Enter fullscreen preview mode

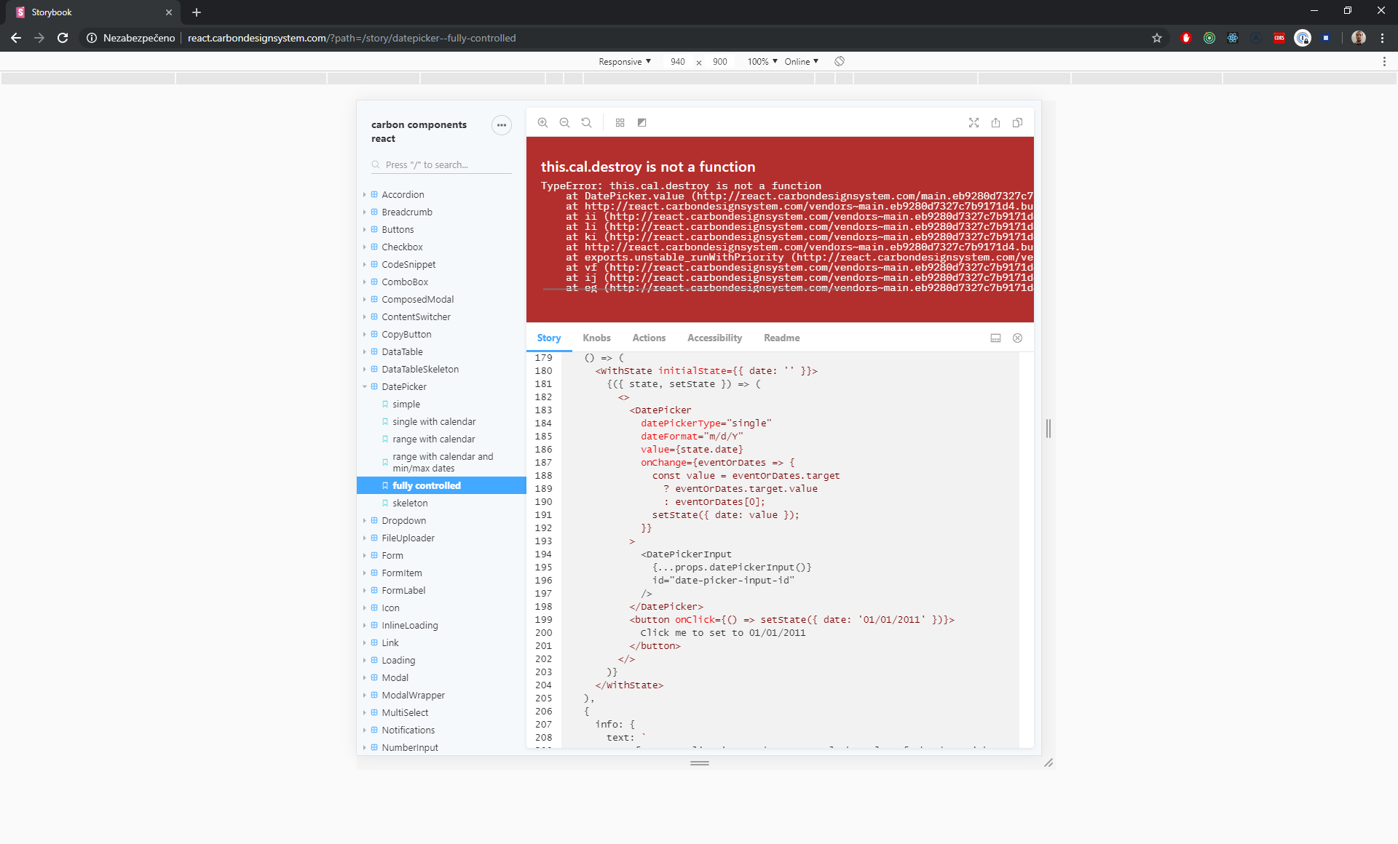(x=974, y=122)
